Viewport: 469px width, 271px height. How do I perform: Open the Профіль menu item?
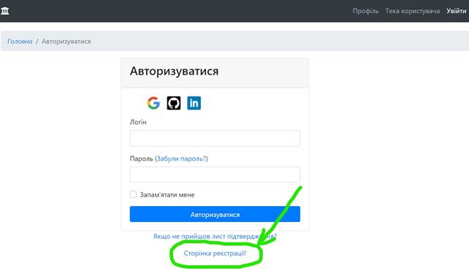coord(365,11)
